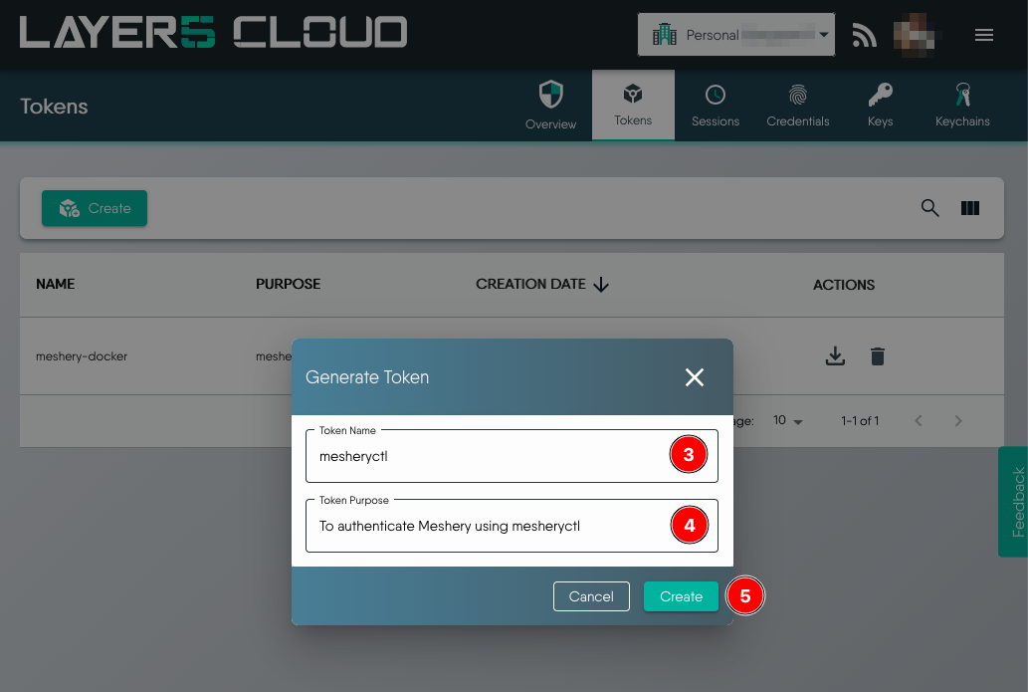This screenshot has height=692, width=1028.
Task: Focus the Token Name input field
Action: [488, 456]
